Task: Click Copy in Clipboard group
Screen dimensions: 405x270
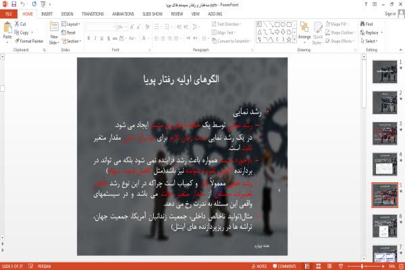Action: click(x=24, y=32)
